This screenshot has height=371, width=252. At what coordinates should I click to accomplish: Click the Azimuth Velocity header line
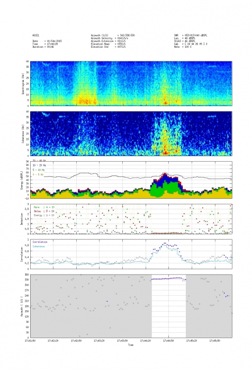click(110, 38)
